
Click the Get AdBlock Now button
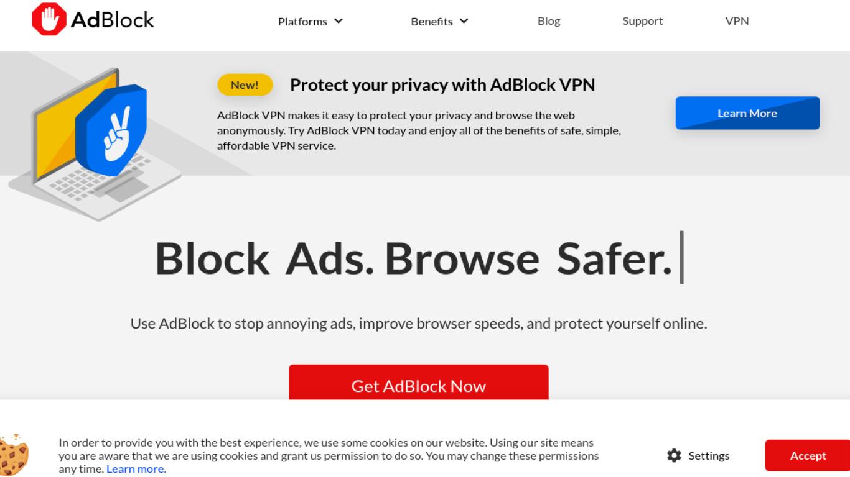pyautogui.click(x=419, y=382)
